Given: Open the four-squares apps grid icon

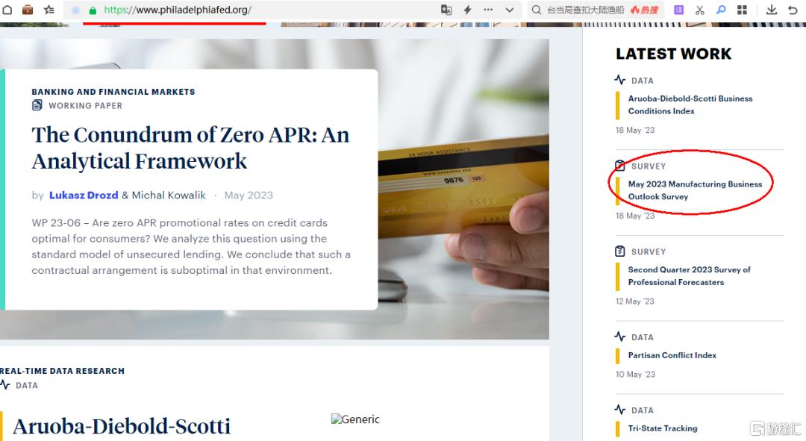Looking at the screenshot, I should [x=742, y=10].
